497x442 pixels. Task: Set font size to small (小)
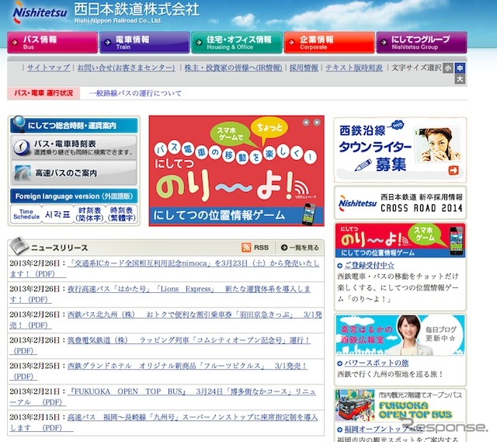[448, 68]
